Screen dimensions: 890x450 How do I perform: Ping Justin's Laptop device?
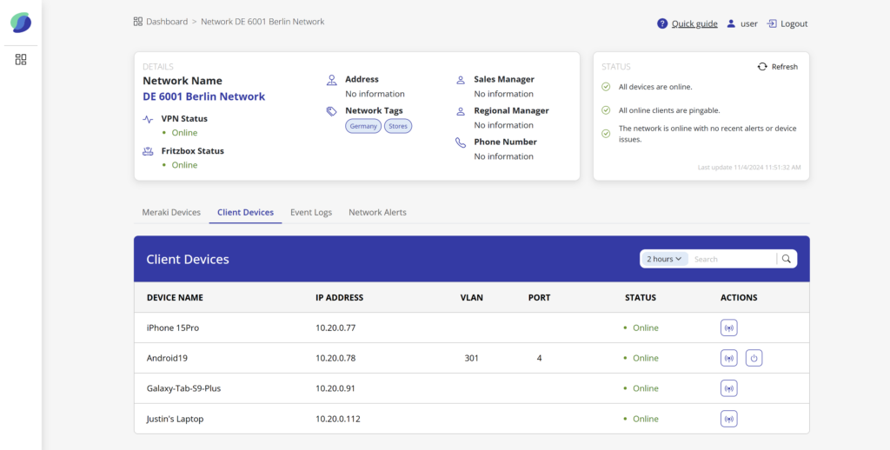728,419
